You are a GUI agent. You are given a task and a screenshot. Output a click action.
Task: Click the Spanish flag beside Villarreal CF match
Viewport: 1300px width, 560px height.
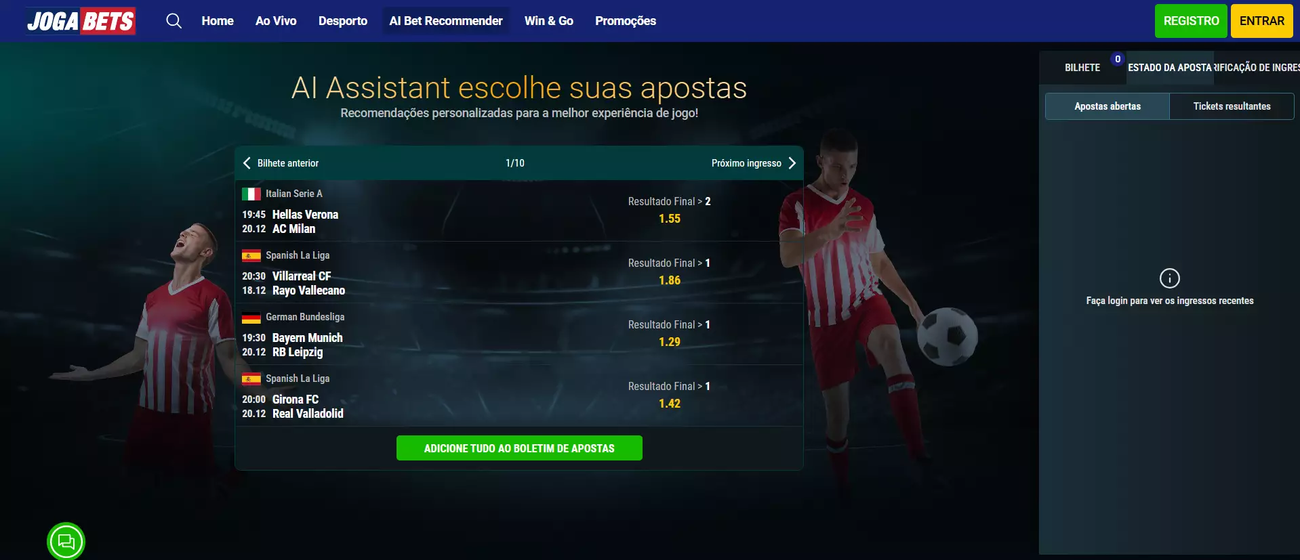[x=251, y=256]
